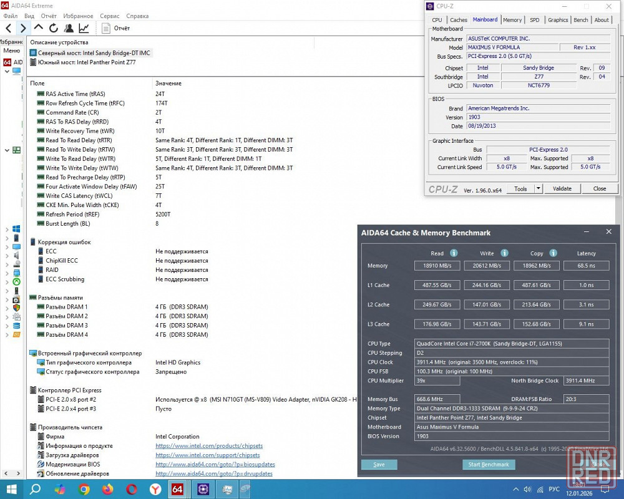Click the info icon next to Write
This screenshot has height=499, width=624.
pos(504,253)
